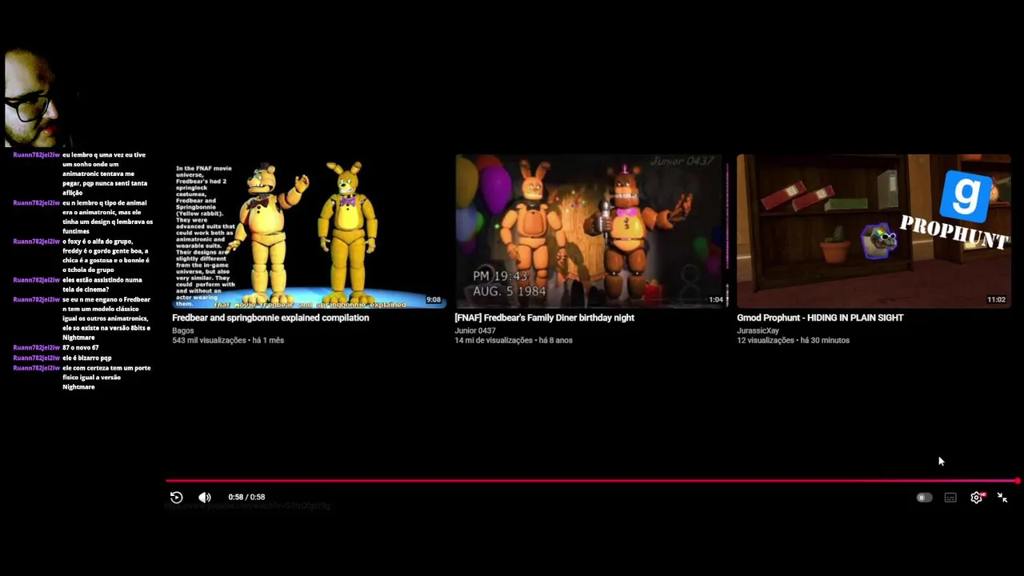Open Gmod Prophunt video thumbnail
Viewport: 1024px width, 576px height.
[874, 231]
